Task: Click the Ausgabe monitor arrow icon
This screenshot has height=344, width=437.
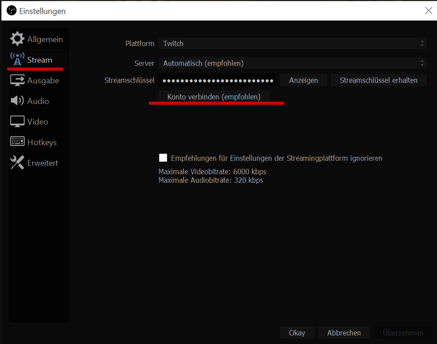Action: (x=17, y=80)
